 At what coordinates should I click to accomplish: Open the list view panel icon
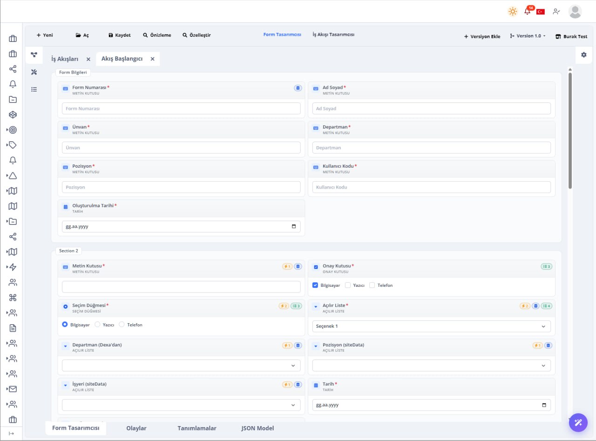[x=34, y=89]
